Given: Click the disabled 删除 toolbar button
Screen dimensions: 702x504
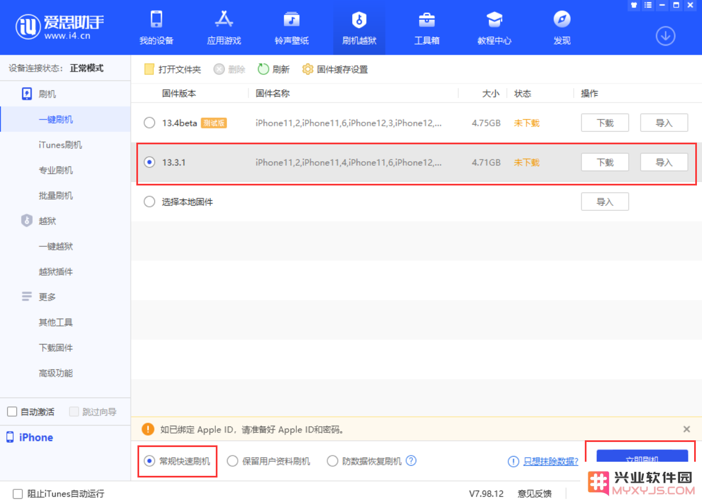Looking at the screenshot, I should [x=229, y=69].
